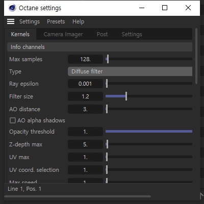The height and width of the screenshot is (204, 204).
Task: Toggle the AO alpha shadows checkbox
Action: (13, 120)
